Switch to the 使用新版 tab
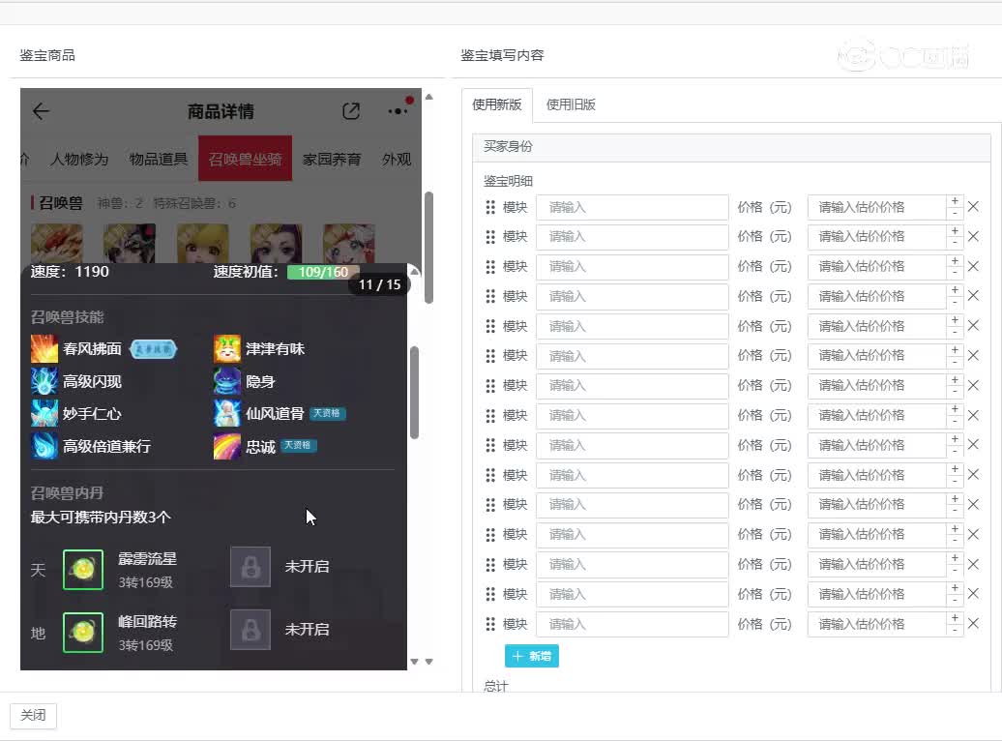 496,104
